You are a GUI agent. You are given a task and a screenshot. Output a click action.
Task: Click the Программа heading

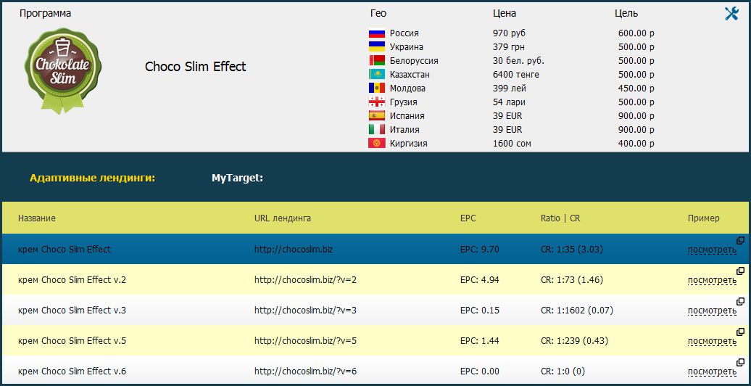(x=45, y=14)
